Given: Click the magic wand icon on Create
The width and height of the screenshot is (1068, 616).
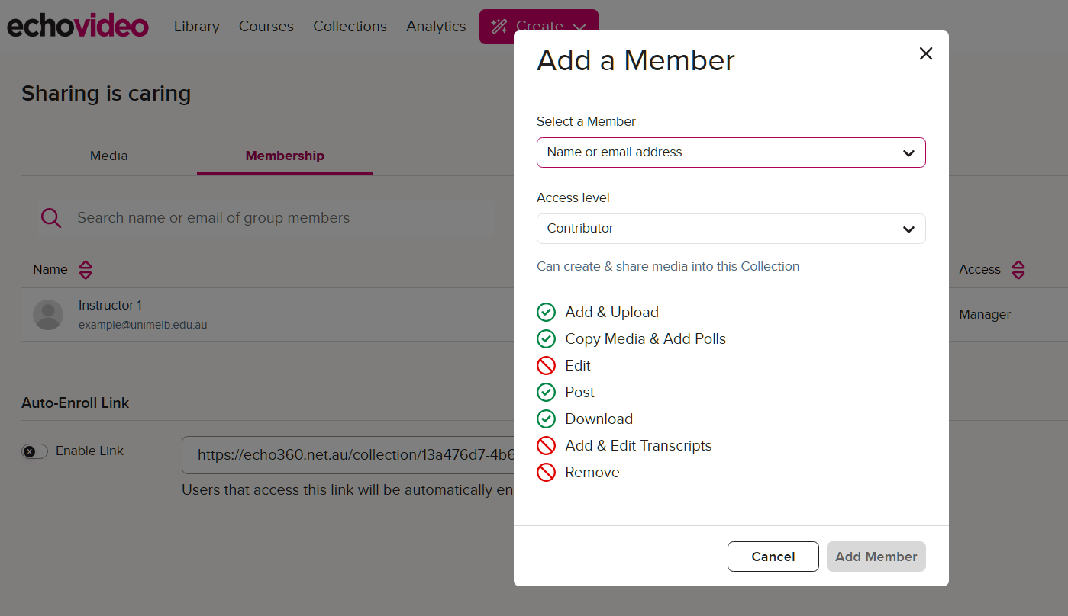Looking at the screenshot, I should pyautogui.click(x=499, y=27).
